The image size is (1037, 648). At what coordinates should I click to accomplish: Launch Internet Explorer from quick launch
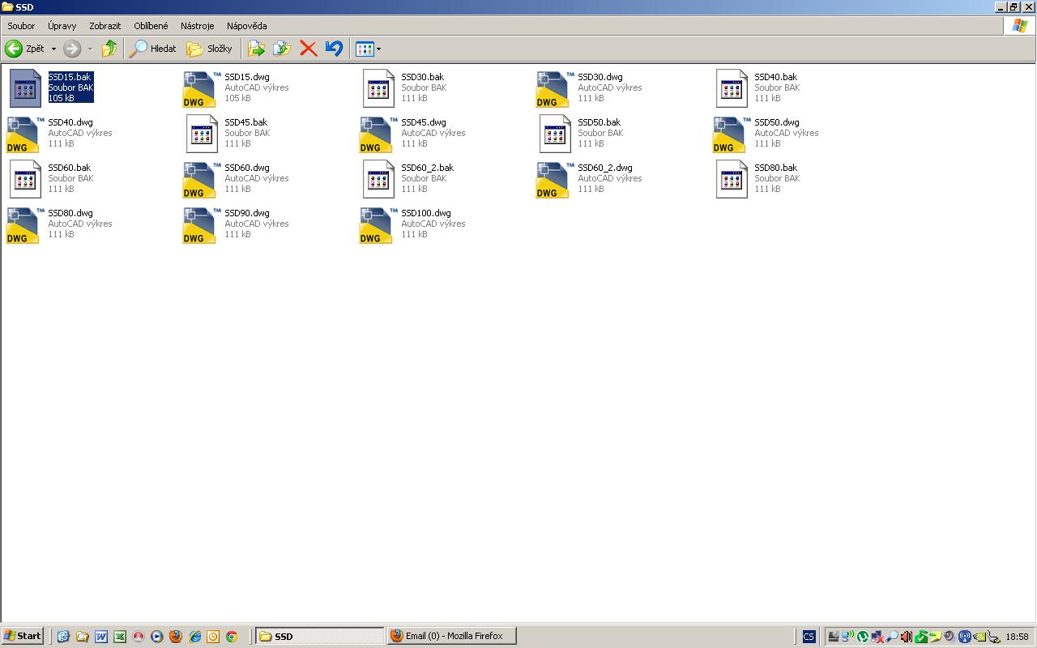[194, 637]
